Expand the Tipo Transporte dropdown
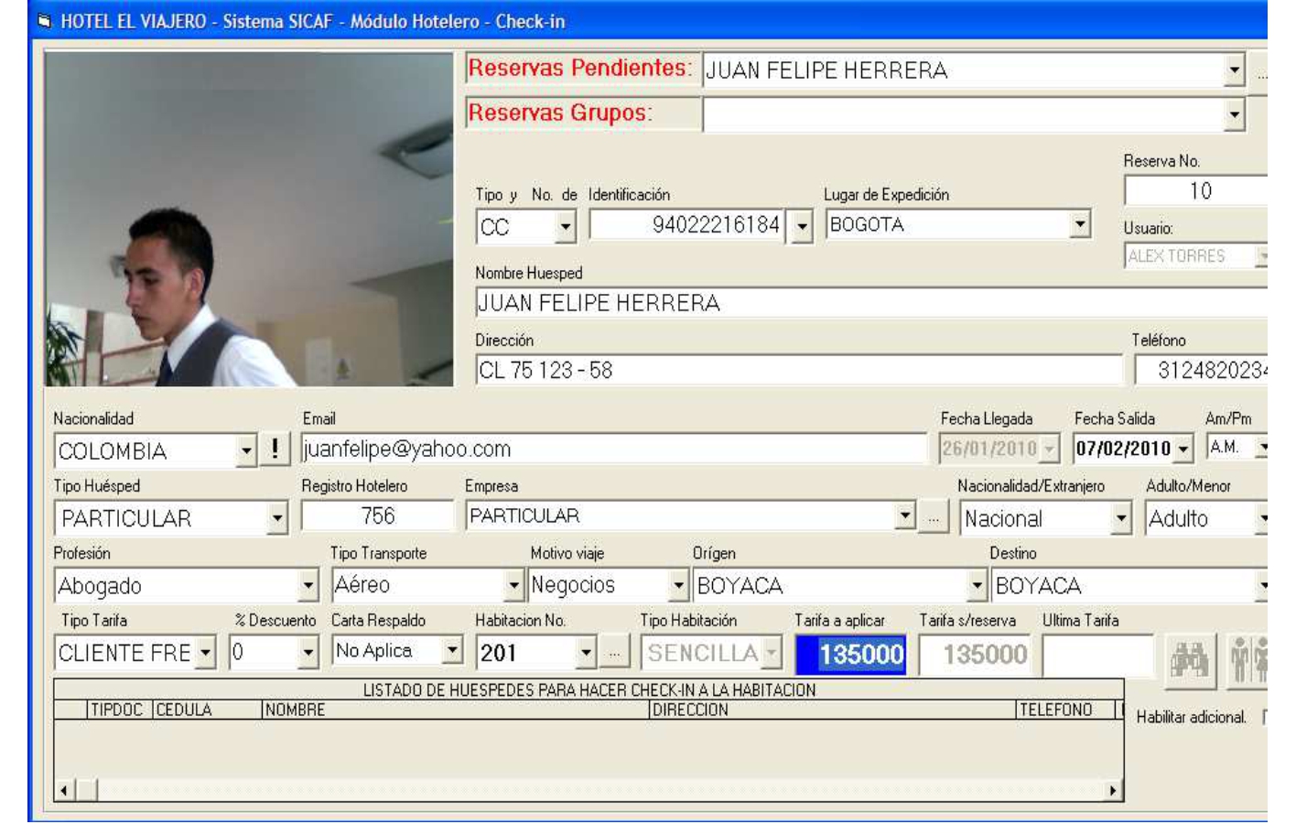 (513, 586)
